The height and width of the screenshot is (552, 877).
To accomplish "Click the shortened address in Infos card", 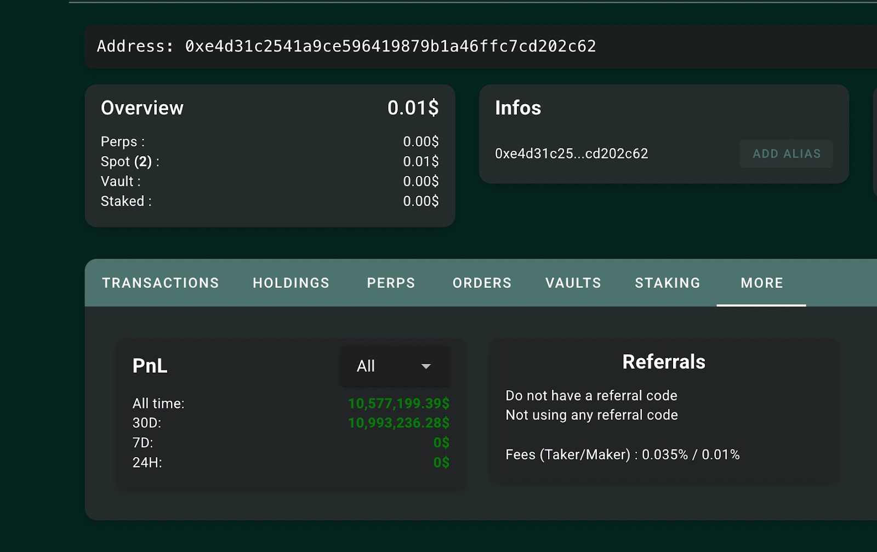I will click(571, 154).
